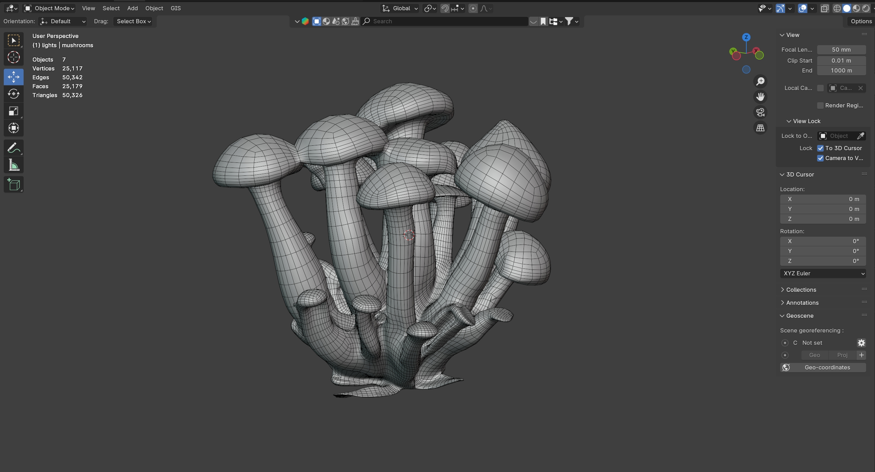Screen dimensions: 875x472
Task: Expand the Collections panel
Action: 801,290
